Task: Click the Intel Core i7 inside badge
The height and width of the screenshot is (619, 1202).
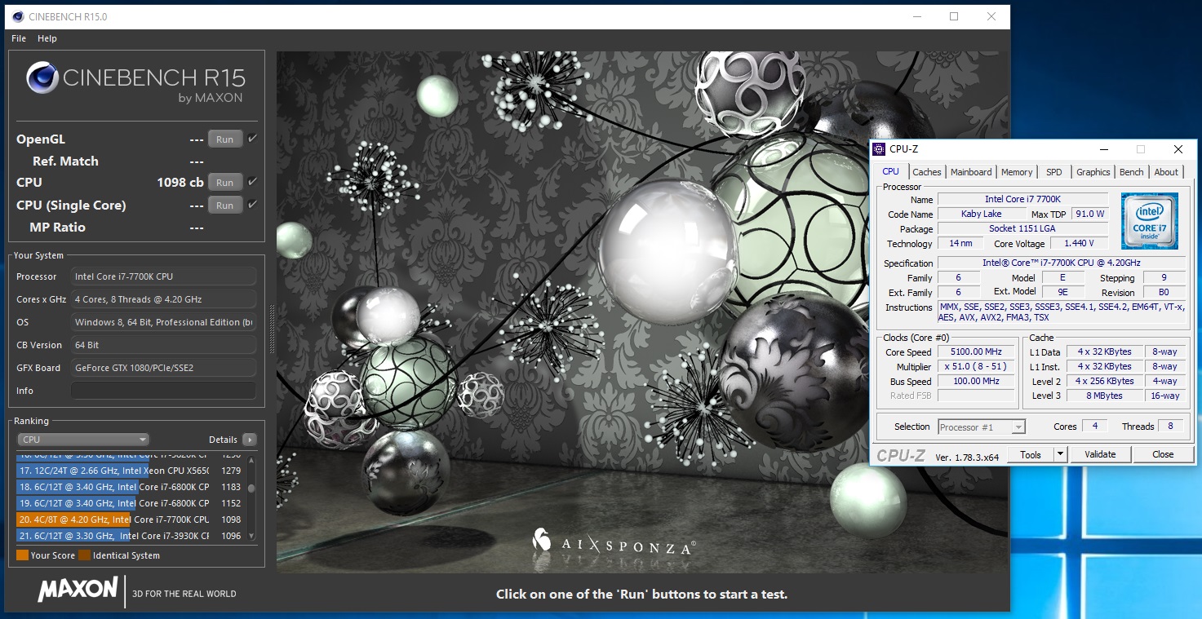Action: pos(1149,221)
